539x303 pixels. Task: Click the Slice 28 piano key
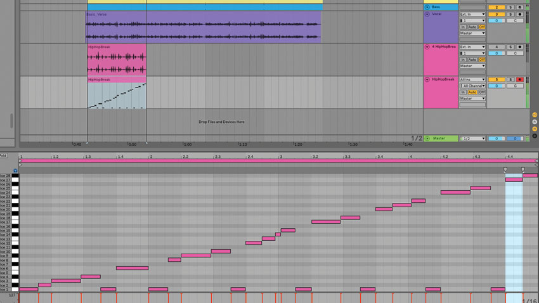(15, 176)
